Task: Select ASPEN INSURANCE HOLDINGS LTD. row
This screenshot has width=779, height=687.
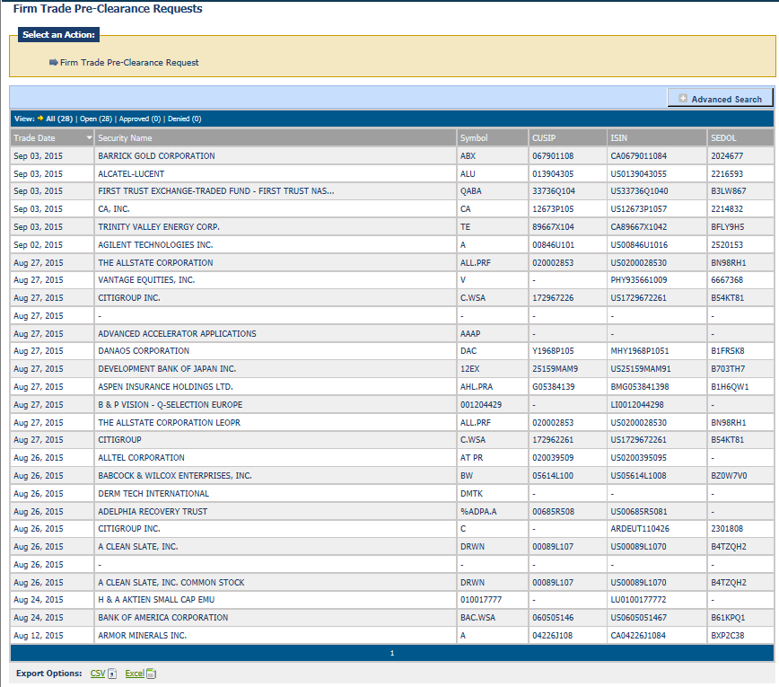Action: (392, 387)
